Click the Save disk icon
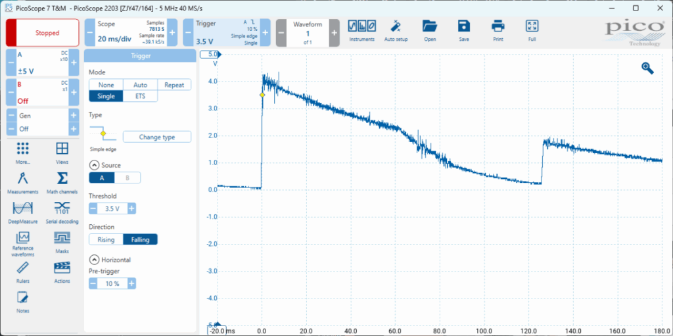This screenshot has height=336, width=673. (464, 26)
